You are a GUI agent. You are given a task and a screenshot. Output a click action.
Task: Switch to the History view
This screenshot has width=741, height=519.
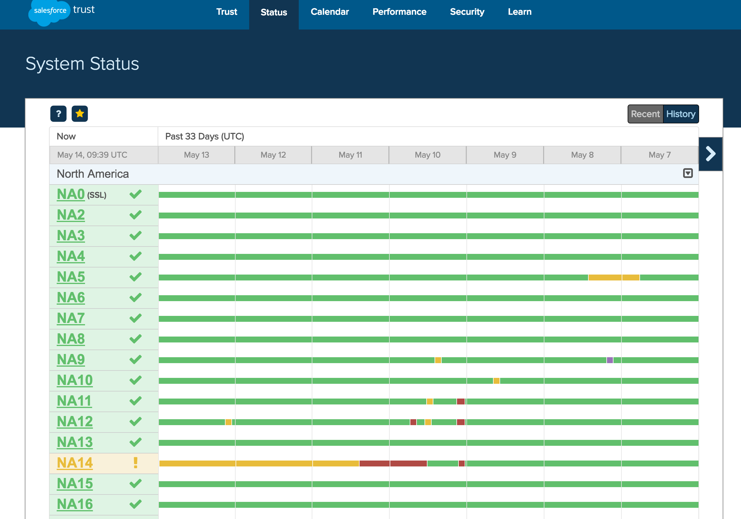[680, 114]
